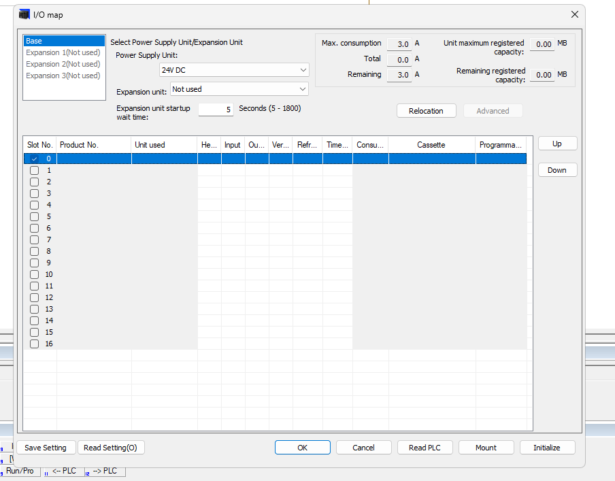The height and width of the screenshot is (481, 615).
Task: Click the Unit used column header
Action: [x=165, y=145]
